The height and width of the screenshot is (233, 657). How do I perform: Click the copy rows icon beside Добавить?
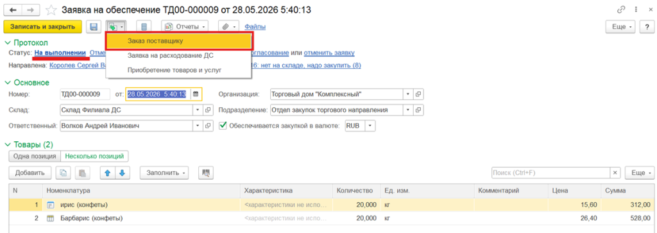pyautogui.click(x=64, y=173)
